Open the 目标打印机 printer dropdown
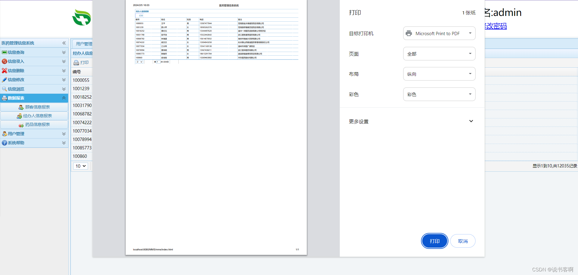This screenshot has height=275, width=578. click(439, 33)
